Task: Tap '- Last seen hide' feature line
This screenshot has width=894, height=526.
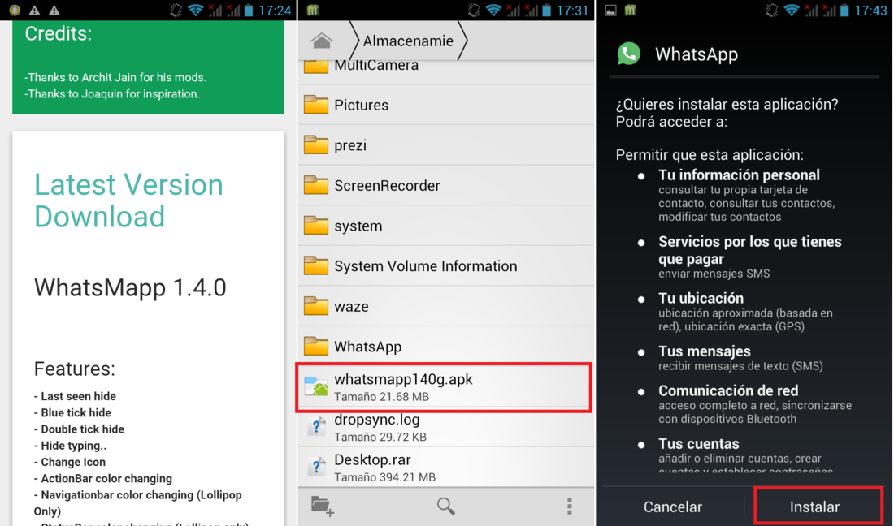Action: 75,396
